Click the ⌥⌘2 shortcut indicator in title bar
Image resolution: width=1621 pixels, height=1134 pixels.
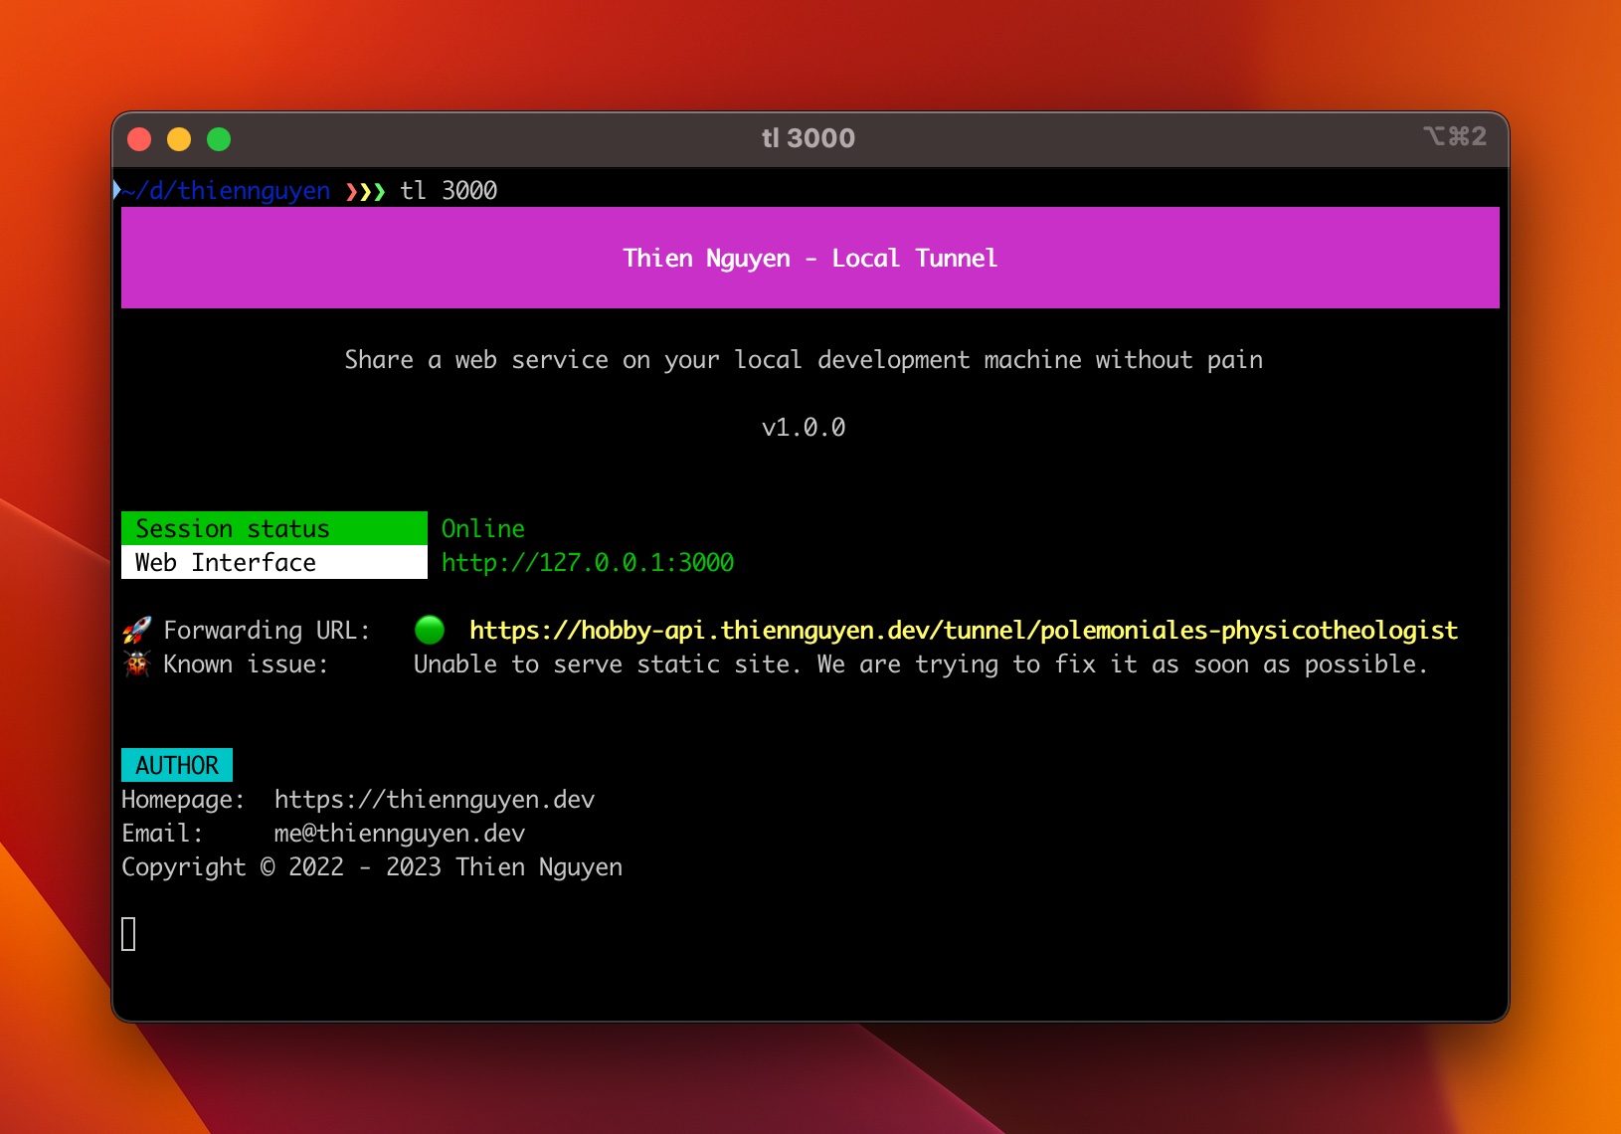click(x=1455, y=136)
